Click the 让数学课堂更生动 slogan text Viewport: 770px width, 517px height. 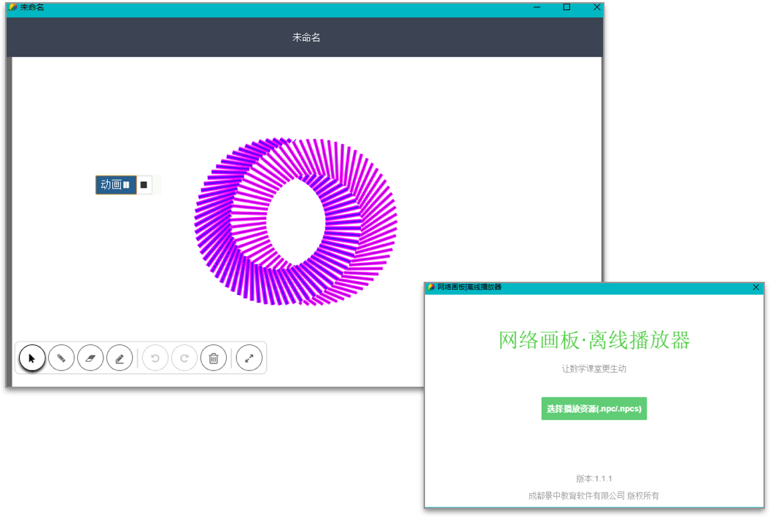pyautogui.click(x=594, y=368)
